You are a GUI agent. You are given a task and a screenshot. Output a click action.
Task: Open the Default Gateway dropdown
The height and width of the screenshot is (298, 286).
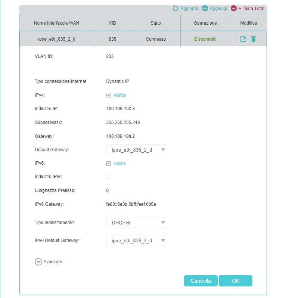point(137,150)
